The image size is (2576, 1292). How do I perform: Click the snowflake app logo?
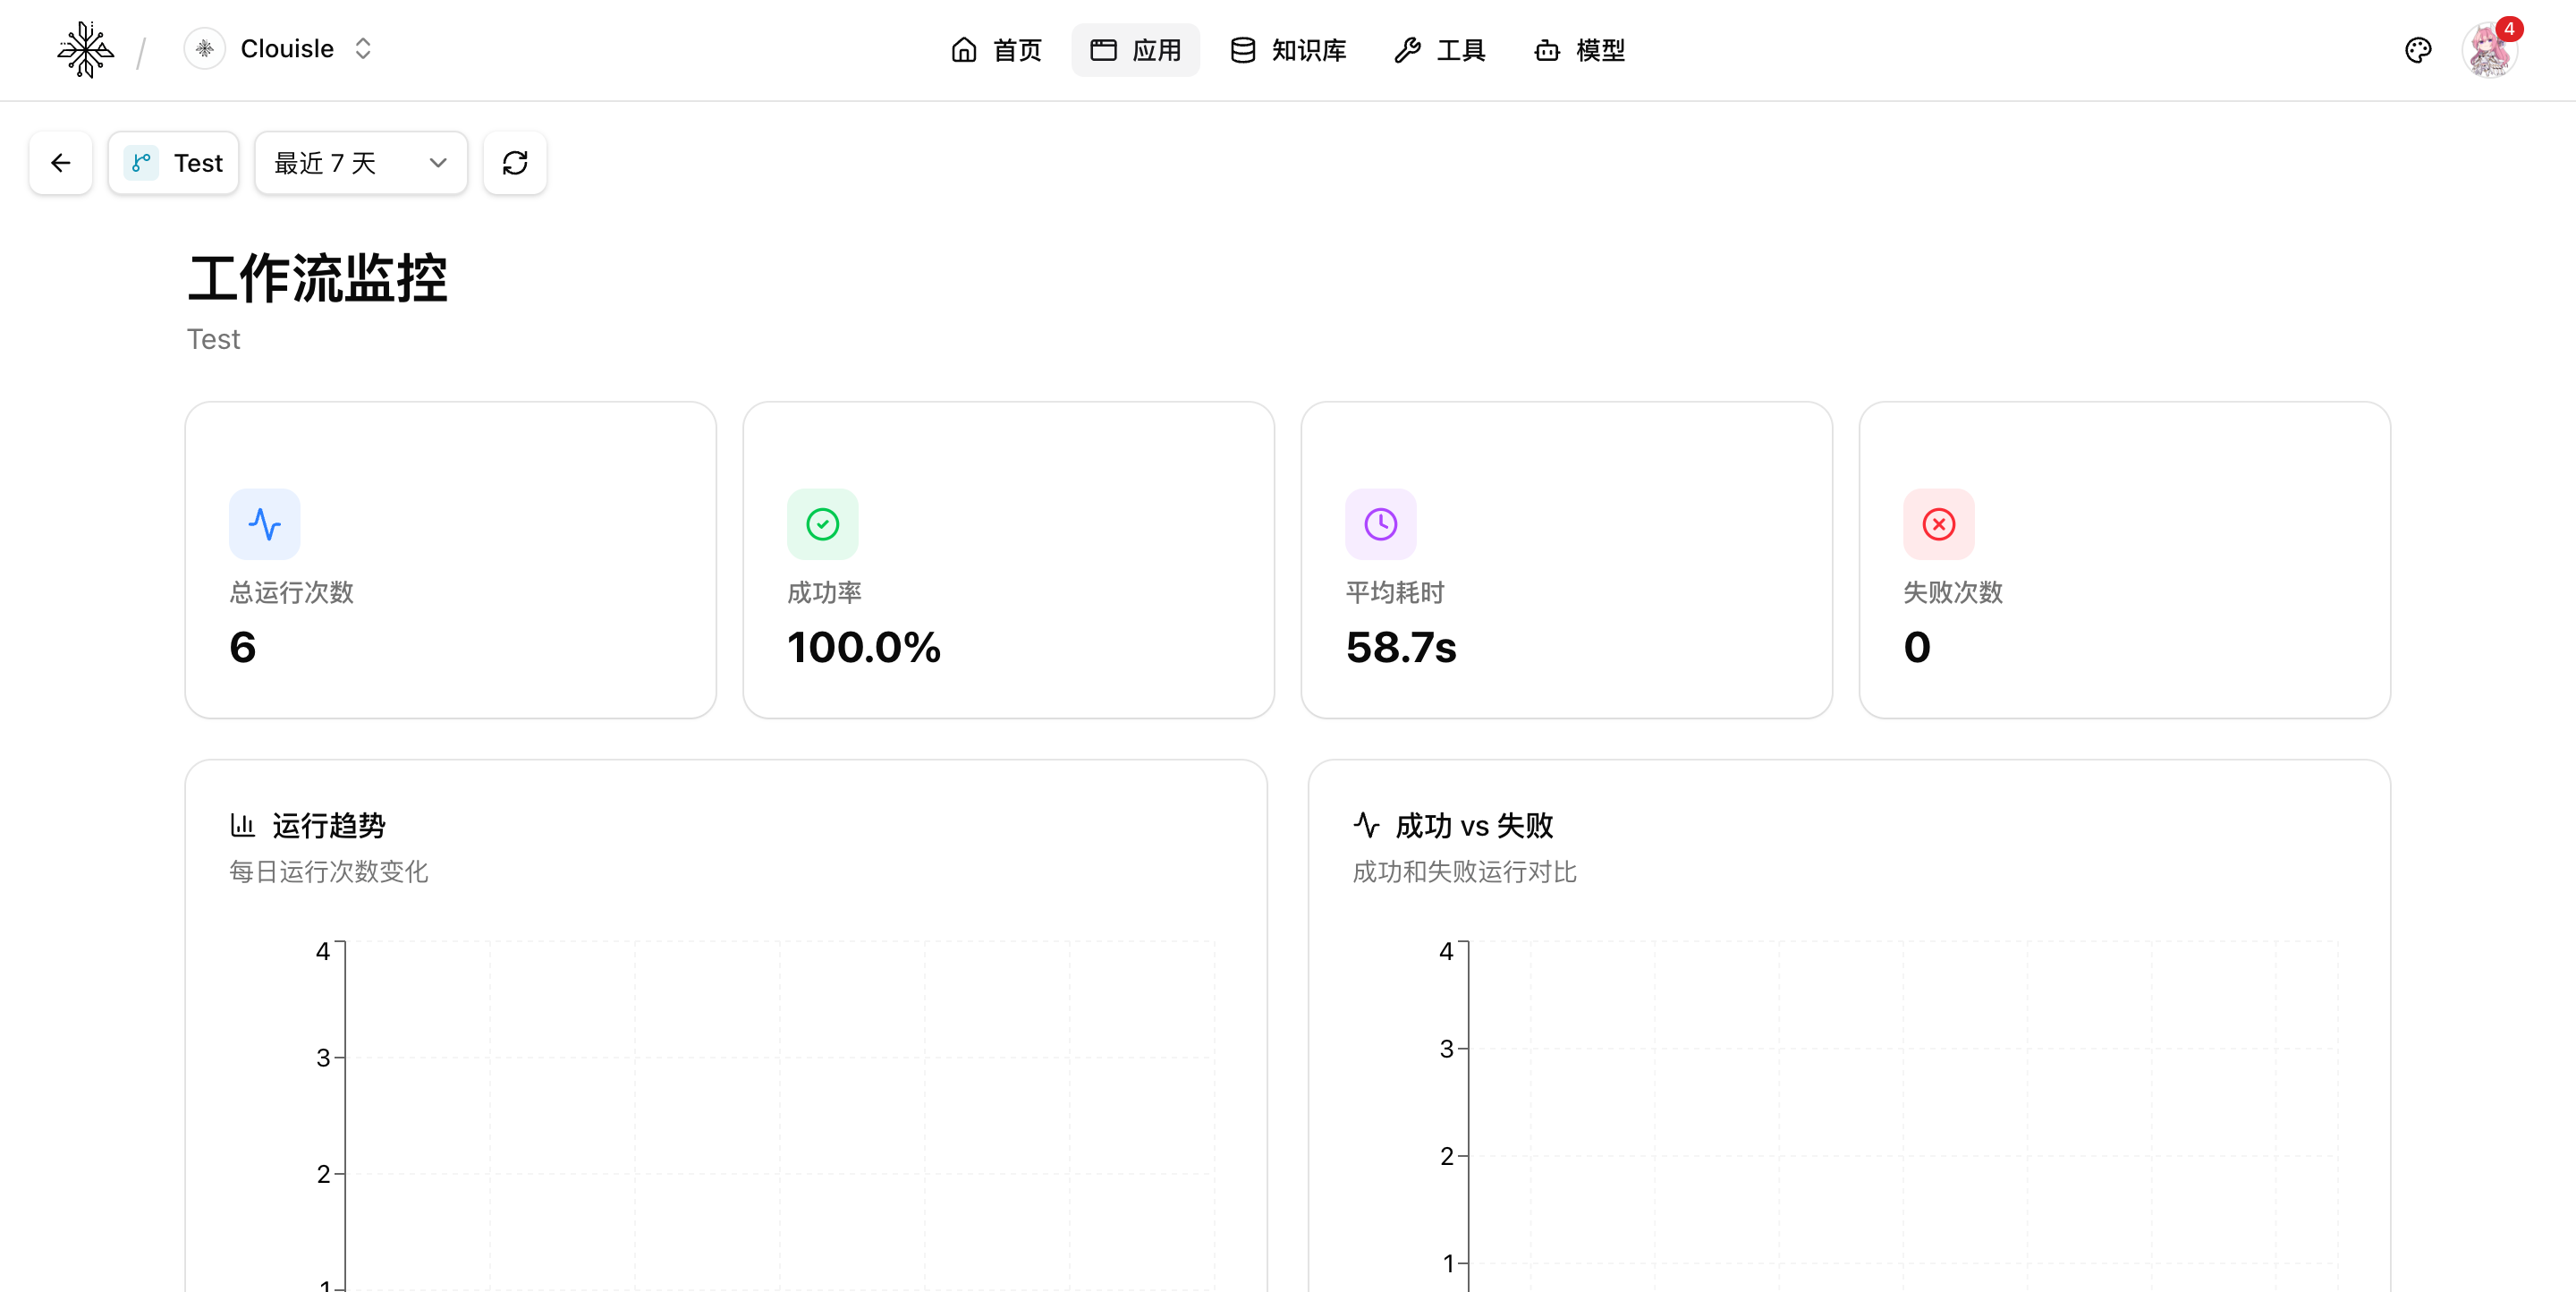[85, 50]
